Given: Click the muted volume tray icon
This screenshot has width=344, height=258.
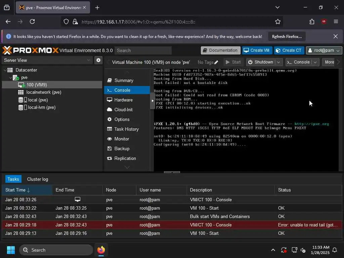Looking at the screenshot, I should click(303, 250).
